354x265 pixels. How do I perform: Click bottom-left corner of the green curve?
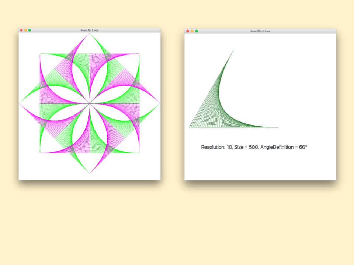point(190,127)
